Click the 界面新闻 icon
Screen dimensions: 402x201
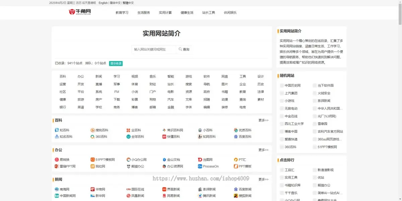coord(164,189)
